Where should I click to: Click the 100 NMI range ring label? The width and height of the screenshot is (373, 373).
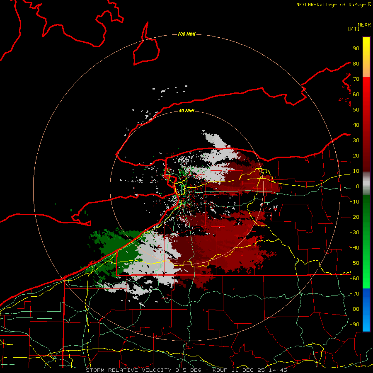[x=186, y=34]
